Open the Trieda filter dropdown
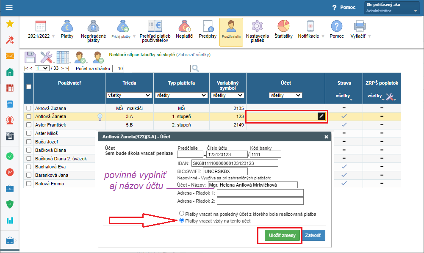The height and width of the screenshot is (253, 424). click(x=129, y=95)
